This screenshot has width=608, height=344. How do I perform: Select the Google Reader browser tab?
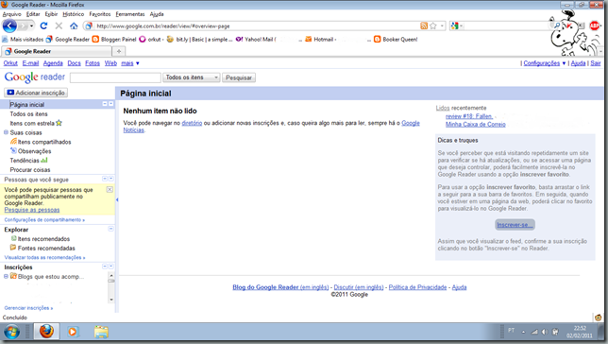click(x=57, y=51)
